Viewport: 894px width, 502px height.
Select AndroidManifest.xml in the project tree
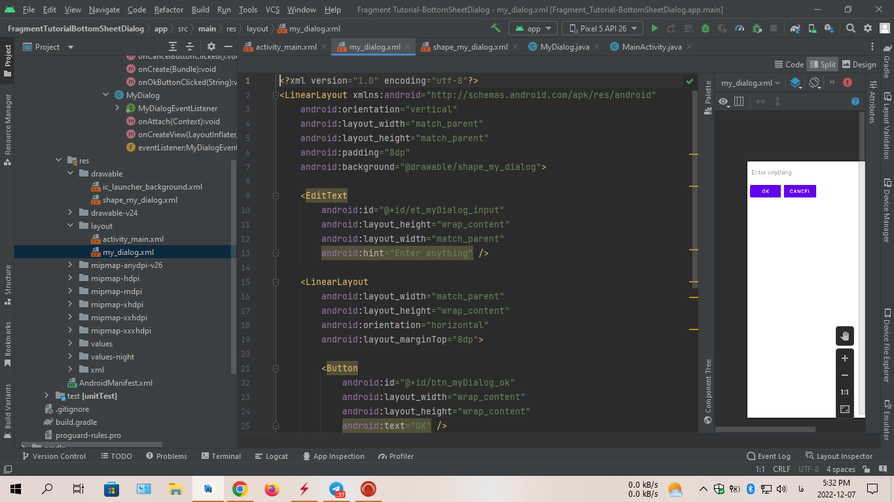[x=116, y=382]
